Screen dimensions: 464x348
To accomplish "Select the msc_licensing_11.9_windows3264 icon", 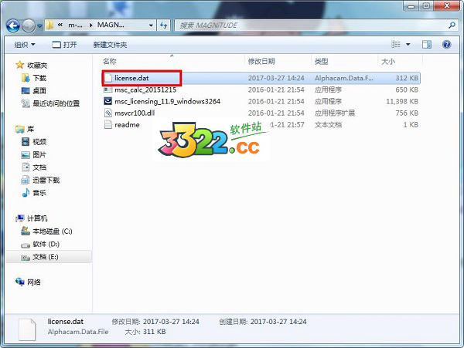I will click(108, 101).
